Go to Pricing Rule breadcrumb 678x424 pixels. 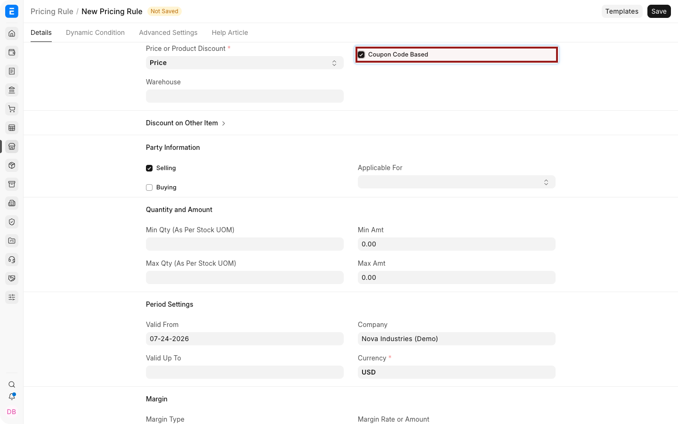pos(52,11)
